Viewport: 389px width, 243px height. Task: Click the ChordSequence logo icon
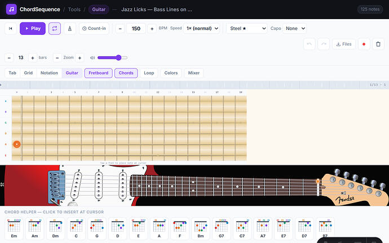click(x=11, y=10)
